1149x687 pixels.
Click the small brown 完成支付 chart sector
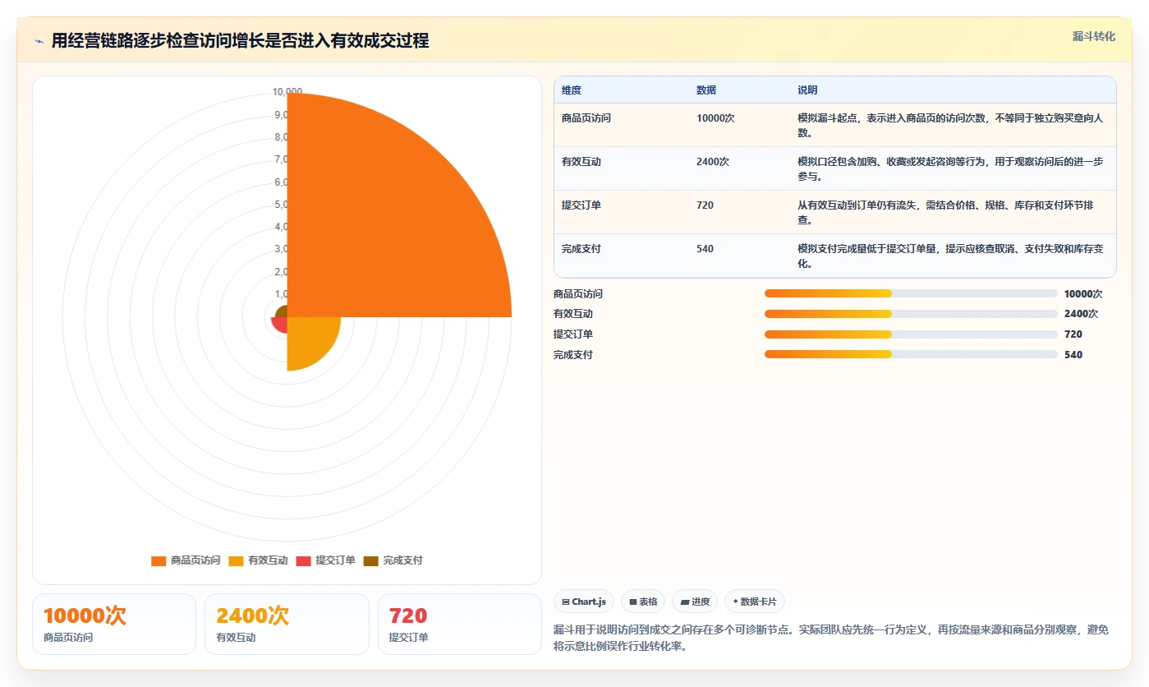click(x=282, y=311)
